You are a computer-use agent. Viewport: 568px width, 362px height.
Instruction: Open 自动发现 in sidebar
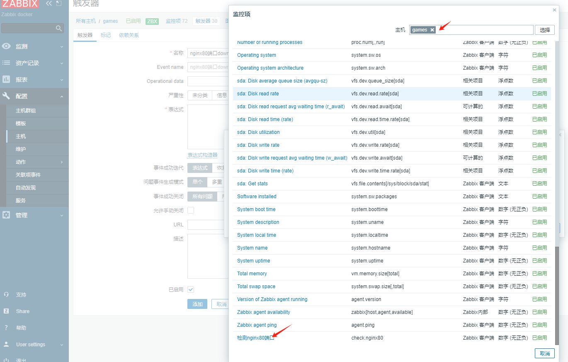click(x=26, y=188)
